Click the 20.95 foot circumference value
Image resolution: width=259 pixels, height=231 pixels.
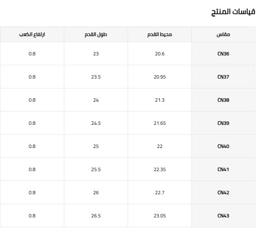160,77
